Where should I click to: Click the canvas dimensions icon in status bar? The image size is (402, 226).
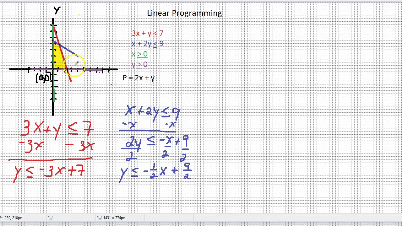click(99, 218)
